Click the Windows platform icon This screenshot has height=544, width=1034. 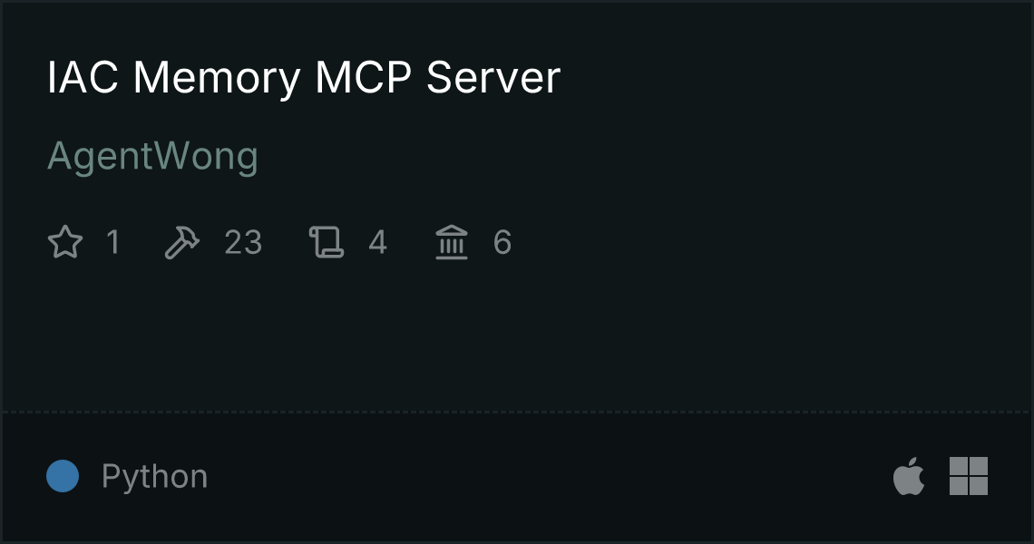click(x=969, y=476)
